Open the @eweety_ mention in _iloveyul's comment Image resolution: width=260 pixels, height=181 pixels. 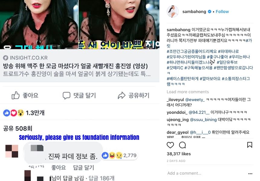coord(195,100)
